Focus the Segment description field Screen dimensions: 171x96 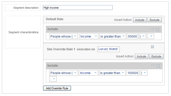pos(77,8)
